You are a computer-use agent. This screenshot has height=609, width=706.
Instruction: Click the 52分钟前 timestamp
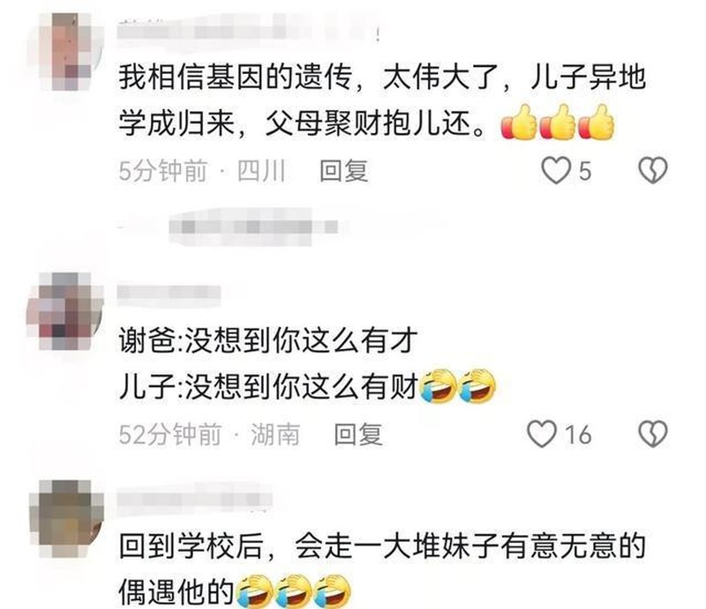coord(169,434)
